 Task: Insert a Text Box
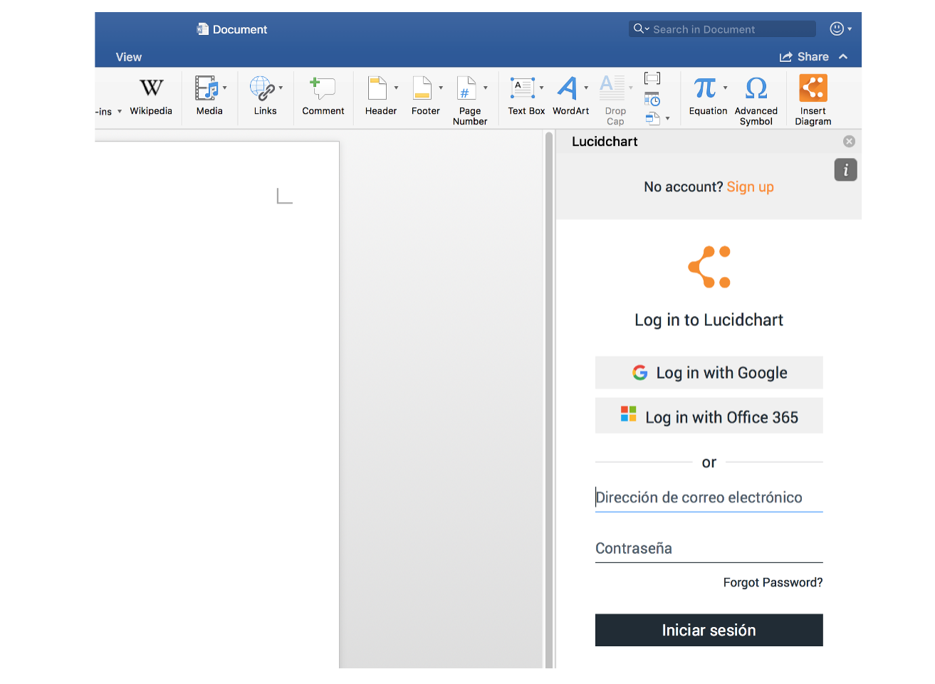pyautogui.click(x=523, y=88)
